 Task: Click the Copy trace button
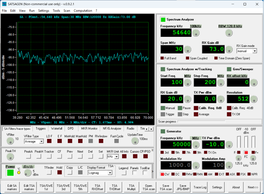point(69,172)
